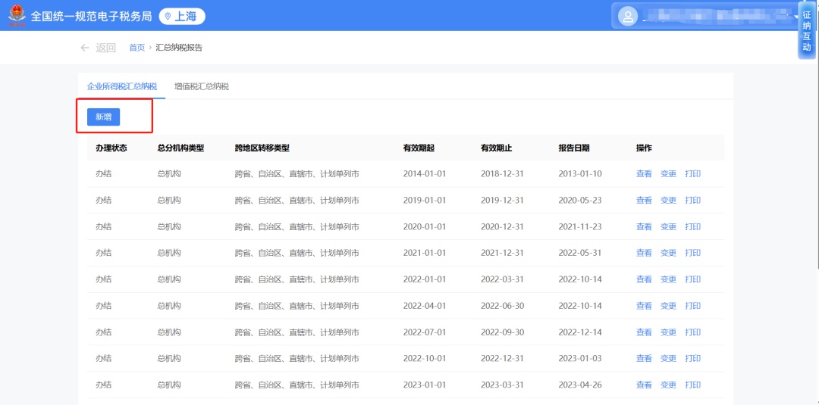Click the user avatar icon
The height and width of the screenshot is (405, 819).
point(627,16)
